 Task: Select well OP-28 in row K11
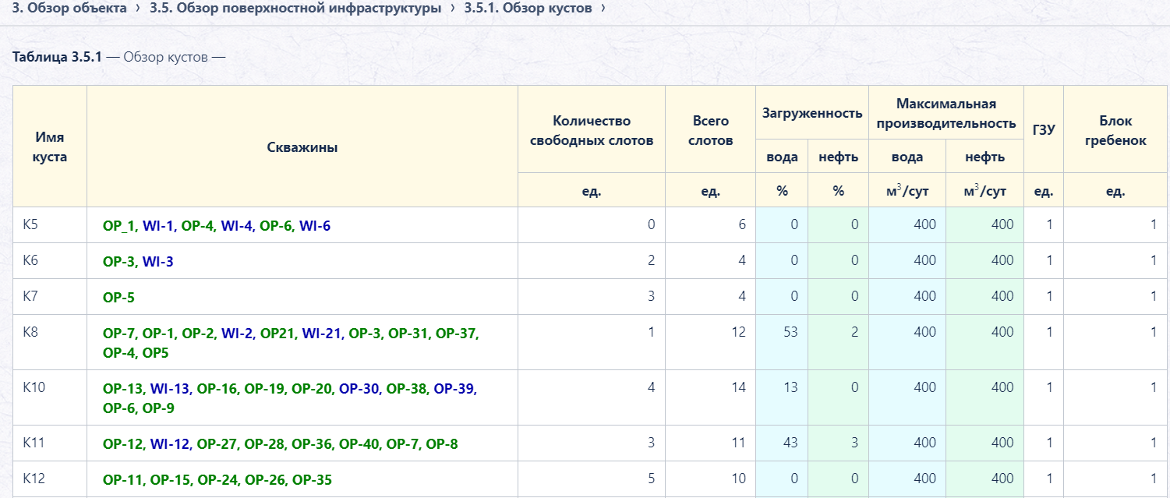265,444
